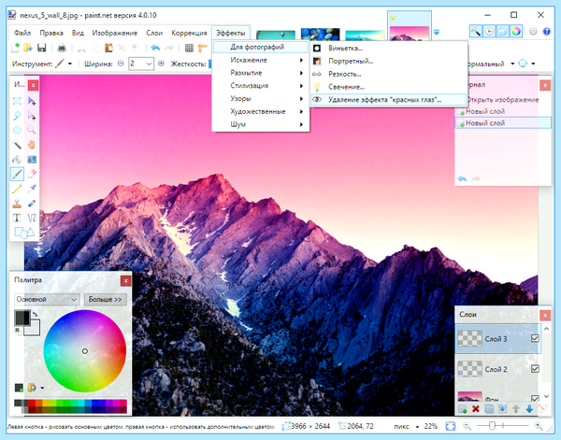Screen dimensions: 561x440
Task: Choose Удаление эффекта красных глаз
Action: pos(389,100)
